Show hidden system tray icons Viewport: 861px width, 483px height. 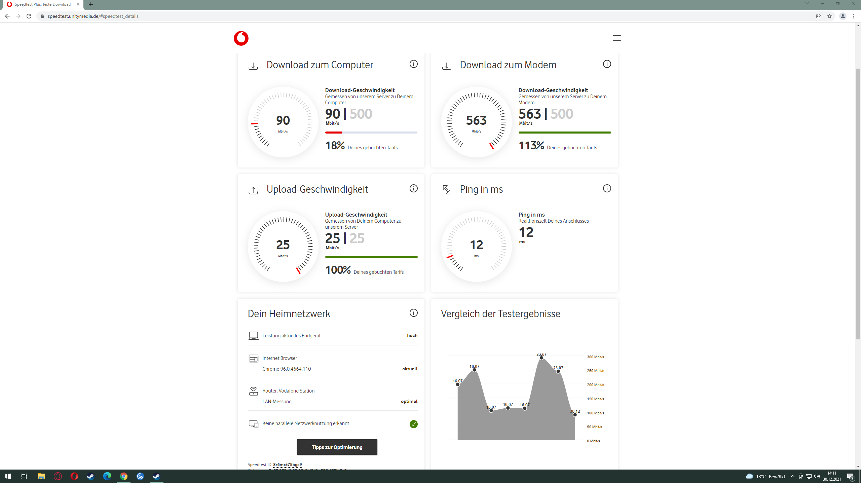point(792,476)
